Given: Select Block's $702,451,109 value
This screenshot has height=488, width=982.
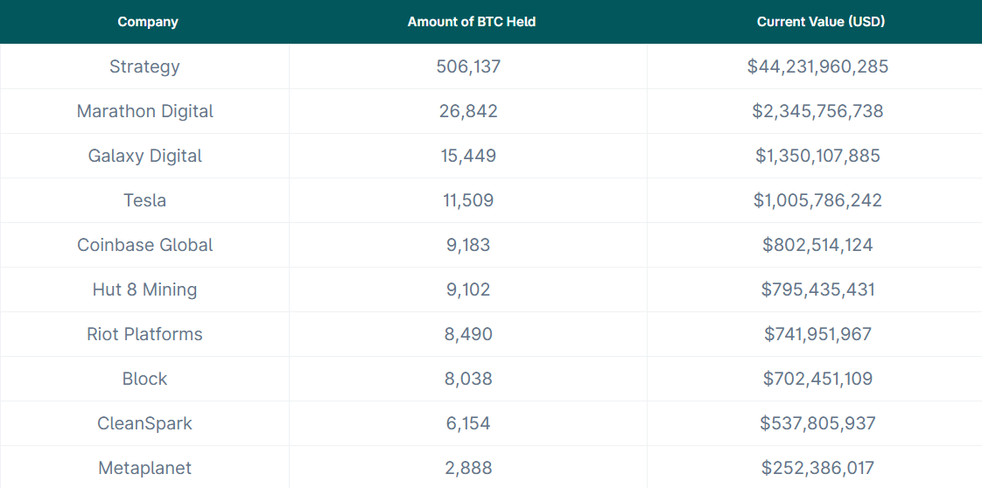Looking at the screenshot, I should tap(817, 379).
